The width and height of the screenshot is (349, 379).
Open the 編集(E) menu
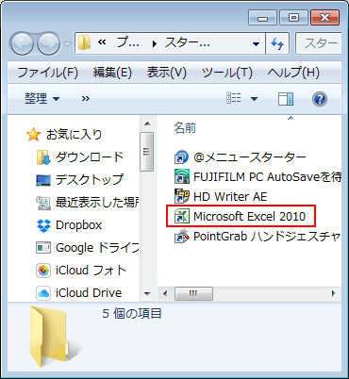point(112,73)
